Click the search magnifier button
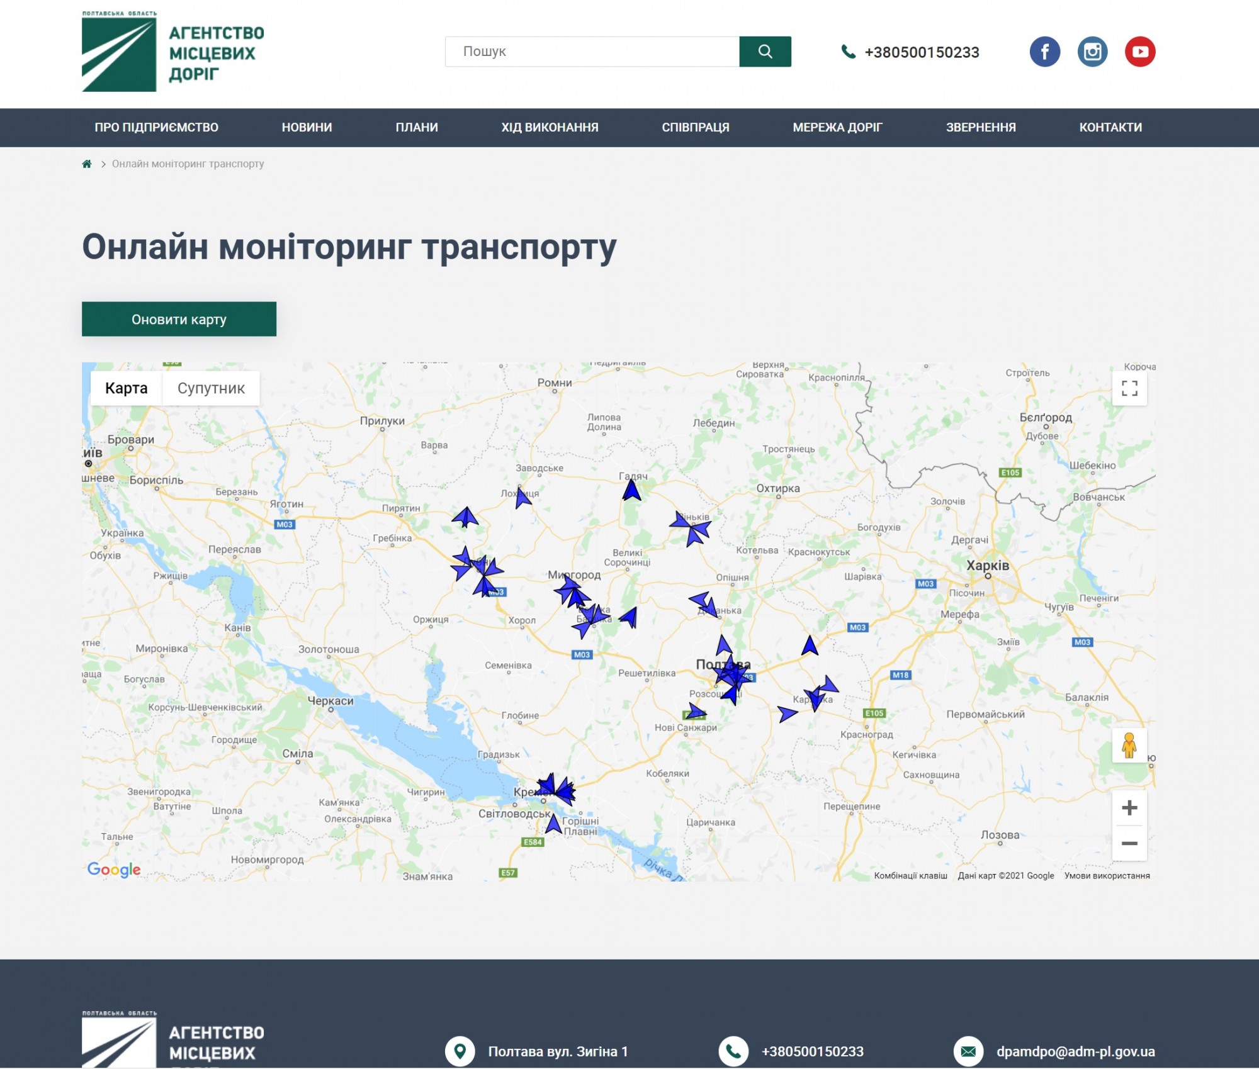This screenshot has height=1069, width=1259. coord(765,52)
